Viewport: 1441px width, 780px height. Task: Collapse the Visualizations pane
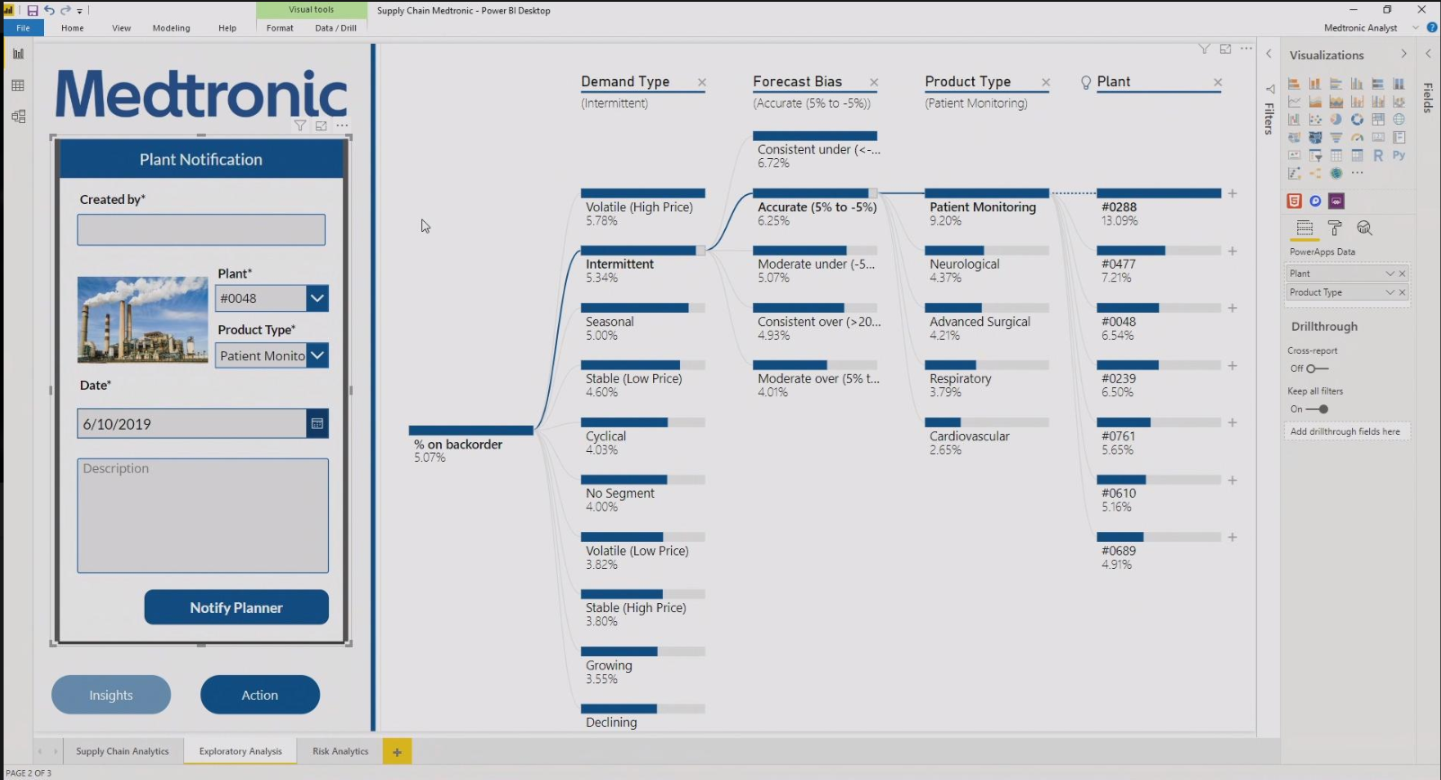pyautogui.click(x=1403, y=54)
